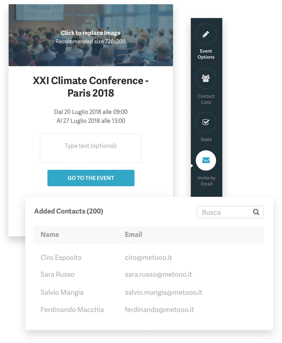This screenshot has height=343, width=282.
Task: Click the Busca search field
Action: [x=225, y=212]
